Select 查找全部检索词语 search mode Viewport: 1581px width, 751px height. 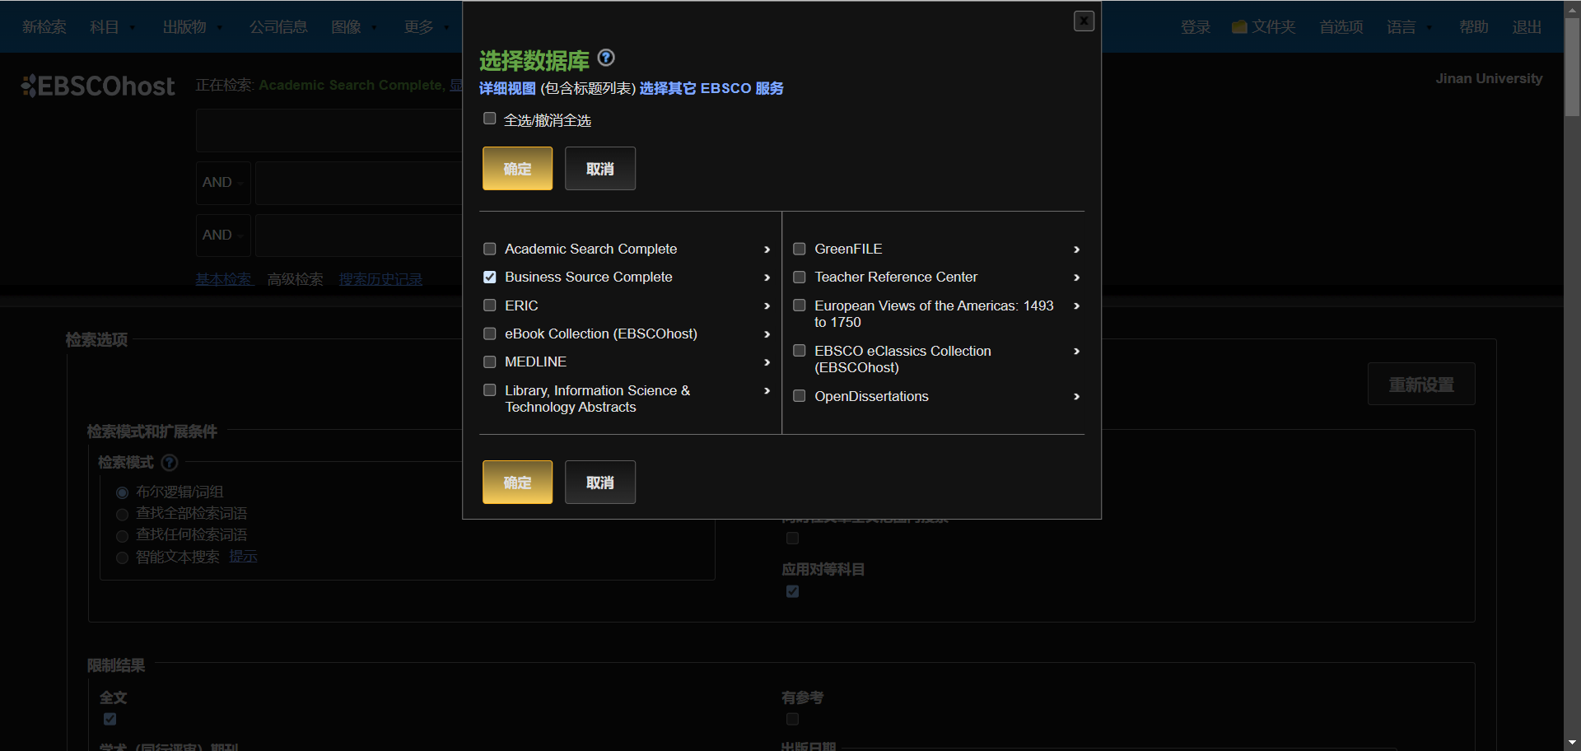pyautogui.click(x=122, y=515)
